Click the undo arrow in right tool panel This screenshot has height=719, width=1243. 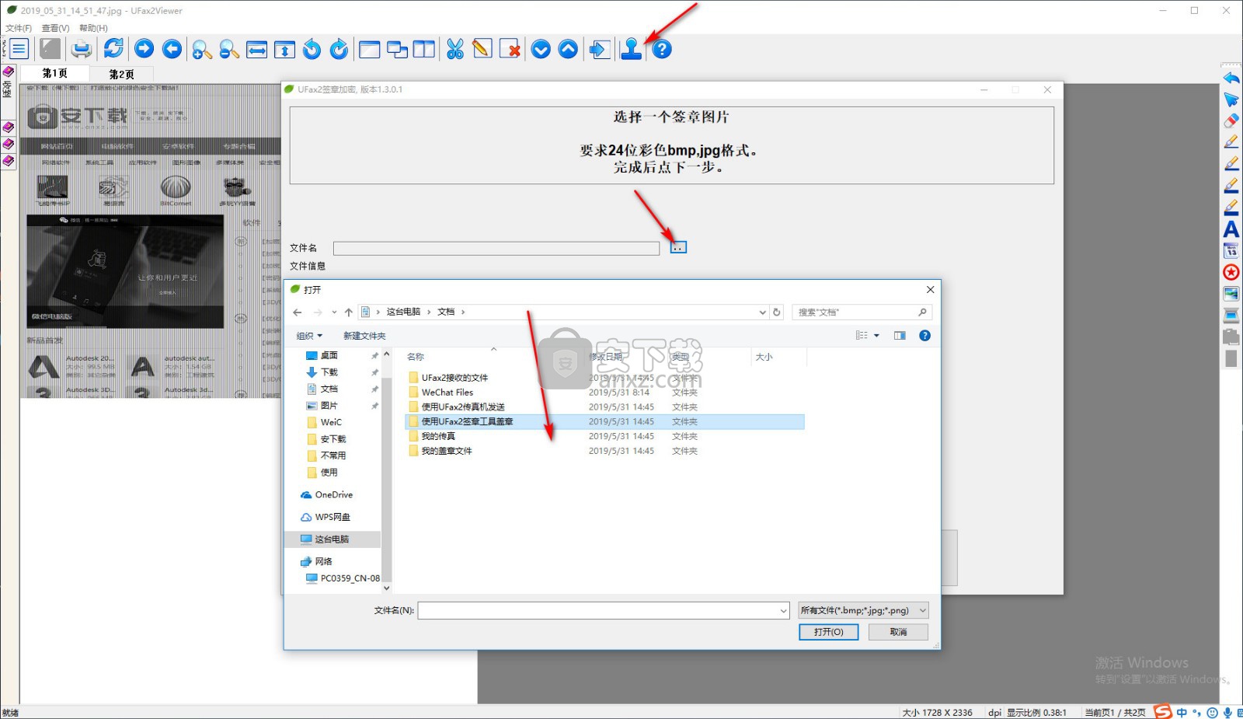1231,78
